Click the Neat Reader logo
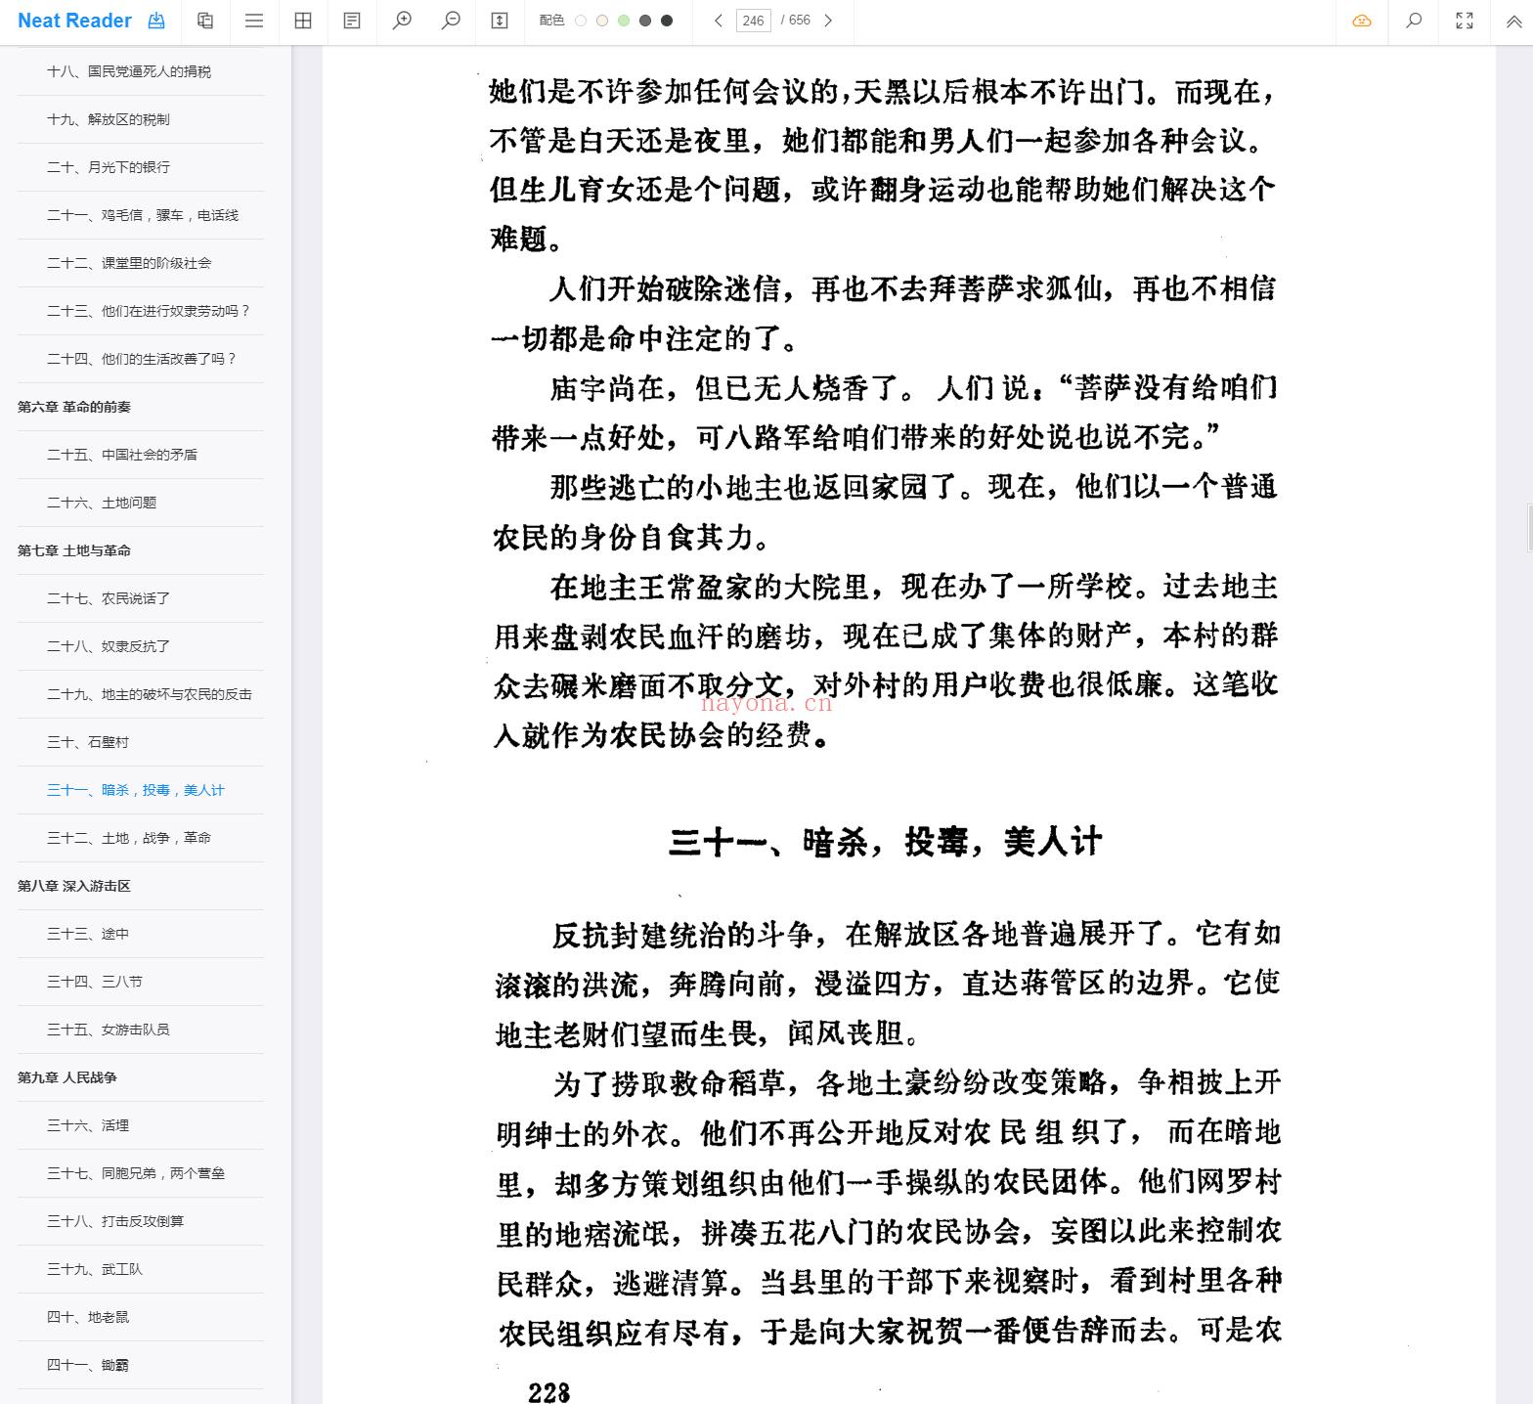Image resolution: width=1533 pixels, height=1404 pixels. tap(74, 21)
